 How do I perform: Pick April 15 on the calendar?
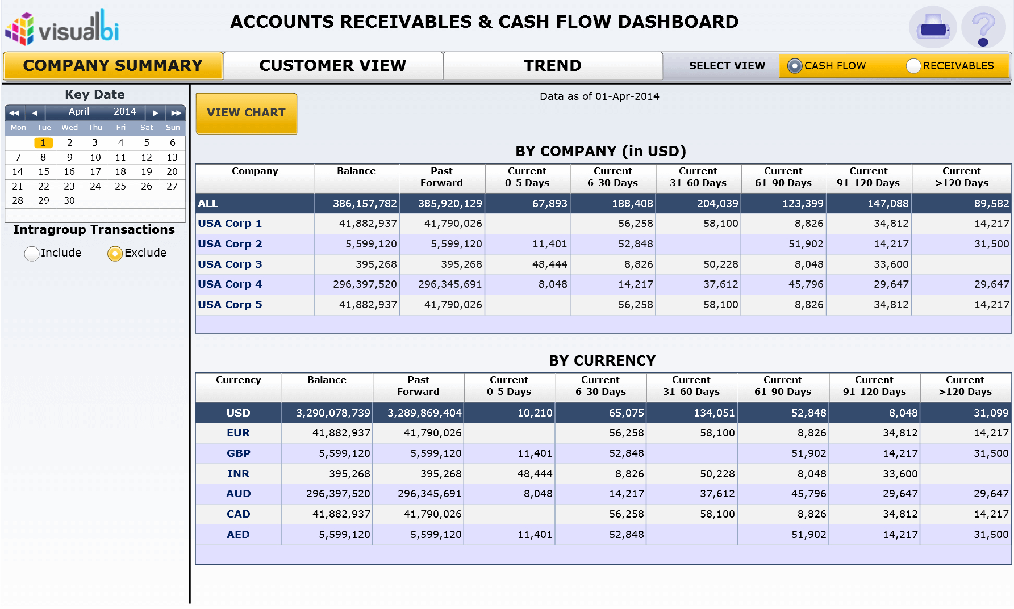tap(44, 171)
